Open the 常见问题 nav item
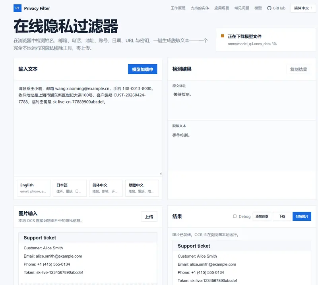318x285 pixels. pyautogui.click(x=242, y=8)
